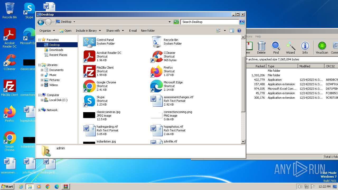Click the volume speaker tray icon
This screenshot has height=190, width=338.
[x=300, y=187]
